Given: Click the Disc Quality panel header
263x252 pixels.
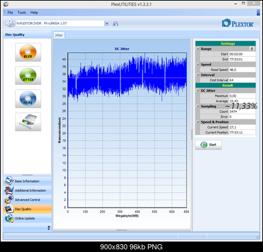Looking at the screenshot, I should point(27,35).
